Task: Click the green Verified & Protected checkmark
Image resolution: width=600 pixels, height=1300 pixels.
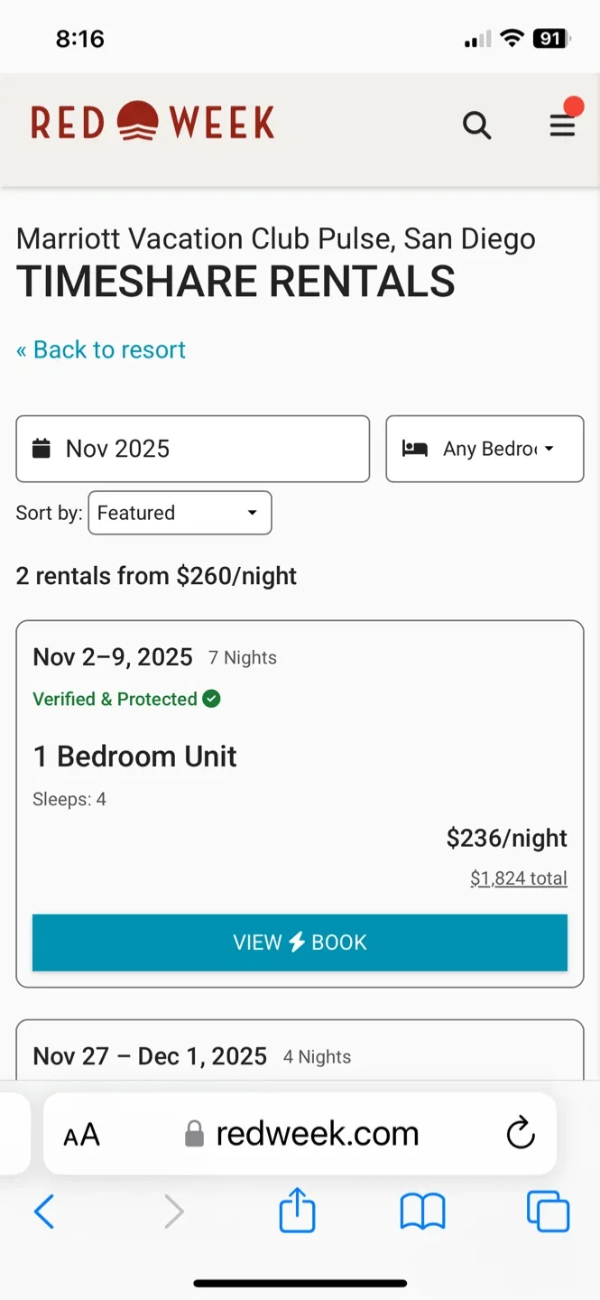Action: pos(211,699)
